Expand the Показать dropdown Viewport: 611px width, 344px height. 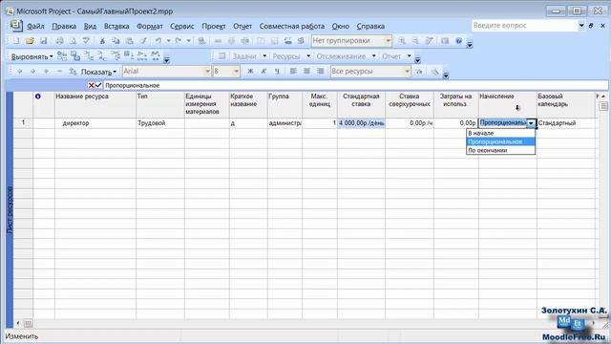(x=98, y=72)
